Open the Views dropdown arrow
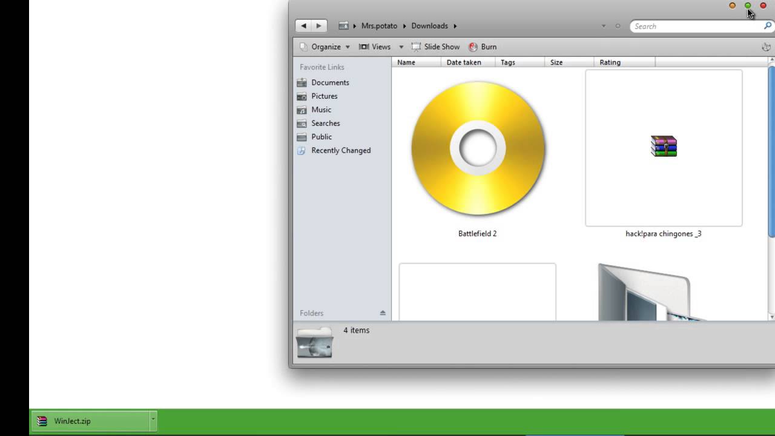The width and height of the screenshot is (775, 436). (x=401, y=47)
